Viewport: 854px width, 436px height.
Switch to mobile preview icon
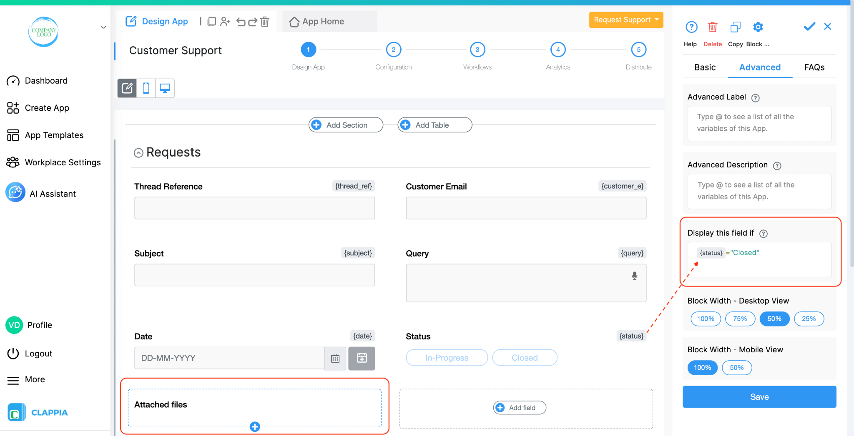tap(146, 88)
